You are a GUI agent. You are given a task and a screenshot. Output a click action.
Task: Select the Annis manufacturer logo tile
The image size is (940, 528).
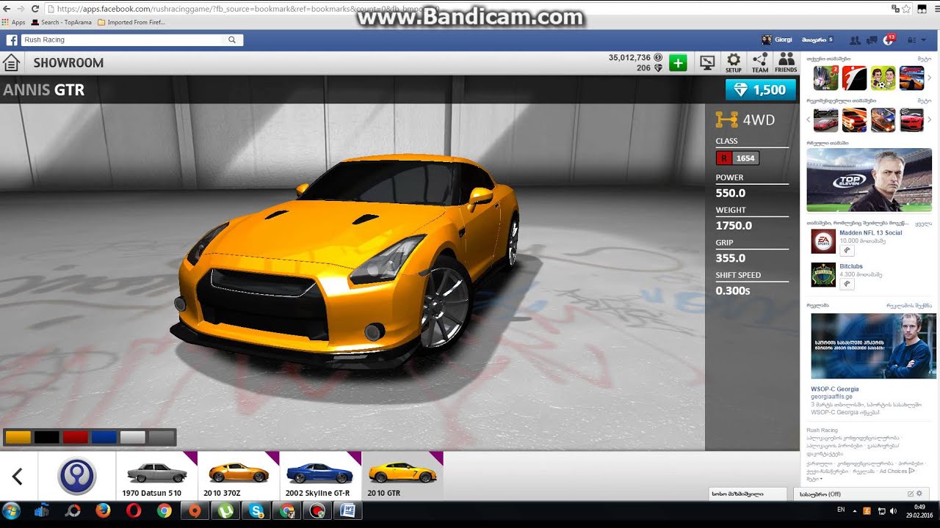77,476
